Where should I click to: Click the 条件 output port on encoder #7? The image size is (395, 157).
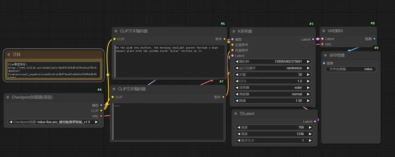click(x=223, y=97)
